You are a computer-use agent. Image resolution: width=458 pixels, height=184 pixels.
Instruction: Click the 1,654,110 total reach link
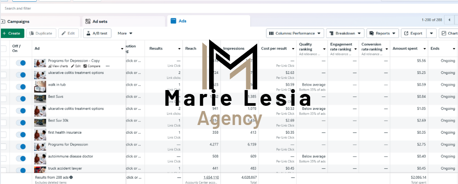point(211,177)
